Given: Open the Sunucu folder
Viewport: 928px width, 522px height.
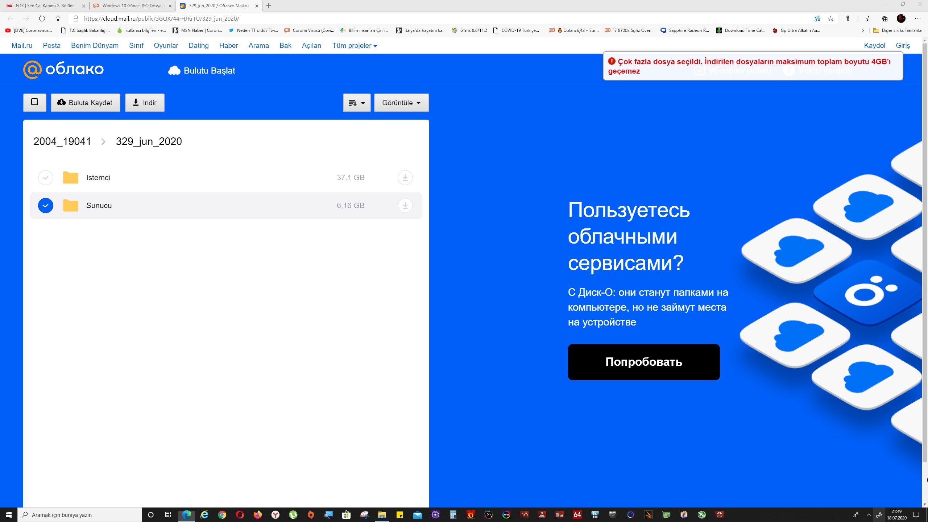Looking at the screenshot, I should 99,206.
